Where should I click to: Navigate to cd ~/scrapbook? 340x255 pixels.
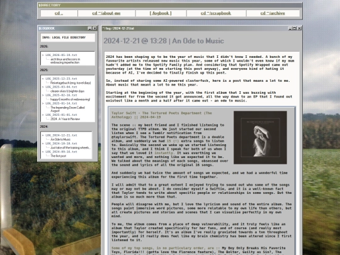[x=216, y=13]
